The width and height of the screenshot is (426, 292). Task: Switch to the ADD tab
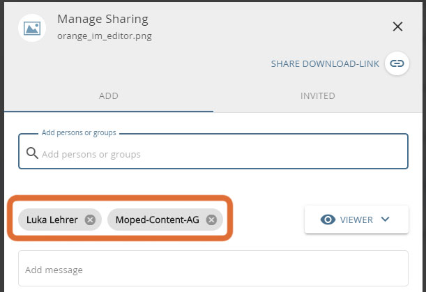[109, 95]
